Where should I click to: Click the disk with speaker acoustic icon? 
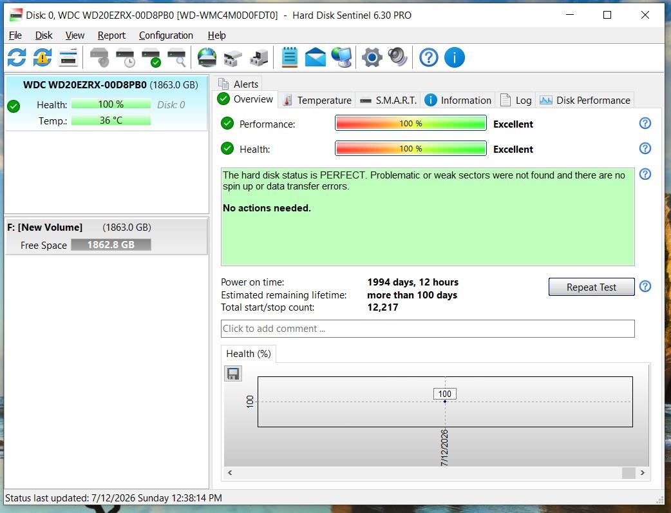coord(99,57)
